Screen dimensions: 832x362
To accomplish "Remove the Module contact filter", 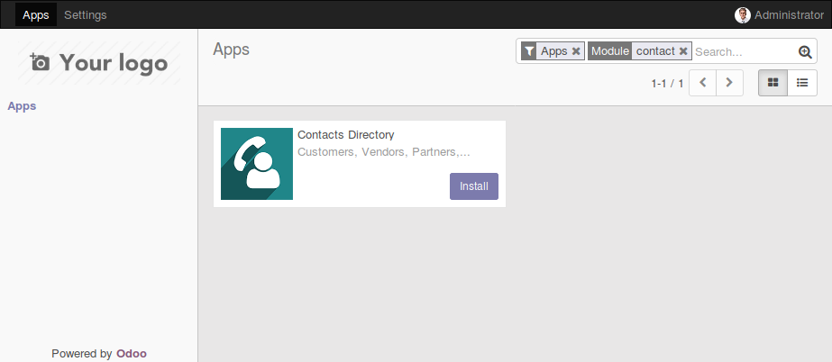I will (683, 51).
